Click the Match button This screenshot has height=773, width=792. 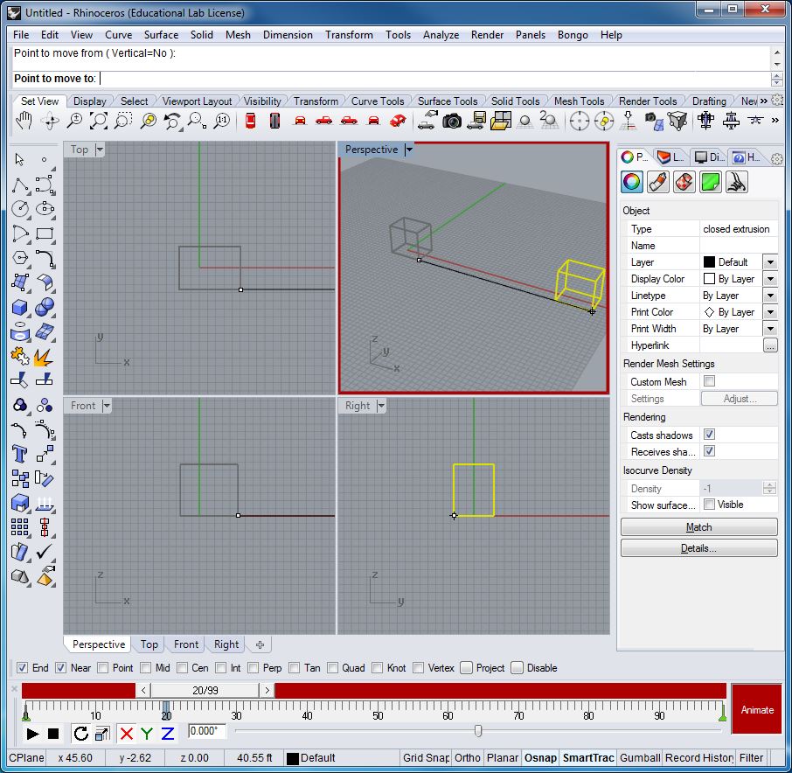pyautogui.click(x=698, y=527)
